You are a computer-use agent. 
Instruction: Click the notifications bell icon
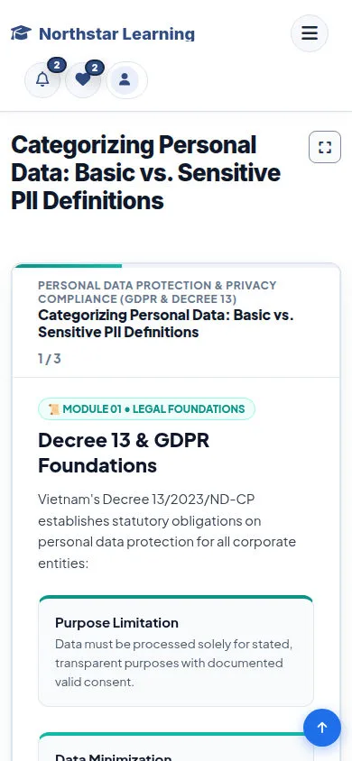42,79
